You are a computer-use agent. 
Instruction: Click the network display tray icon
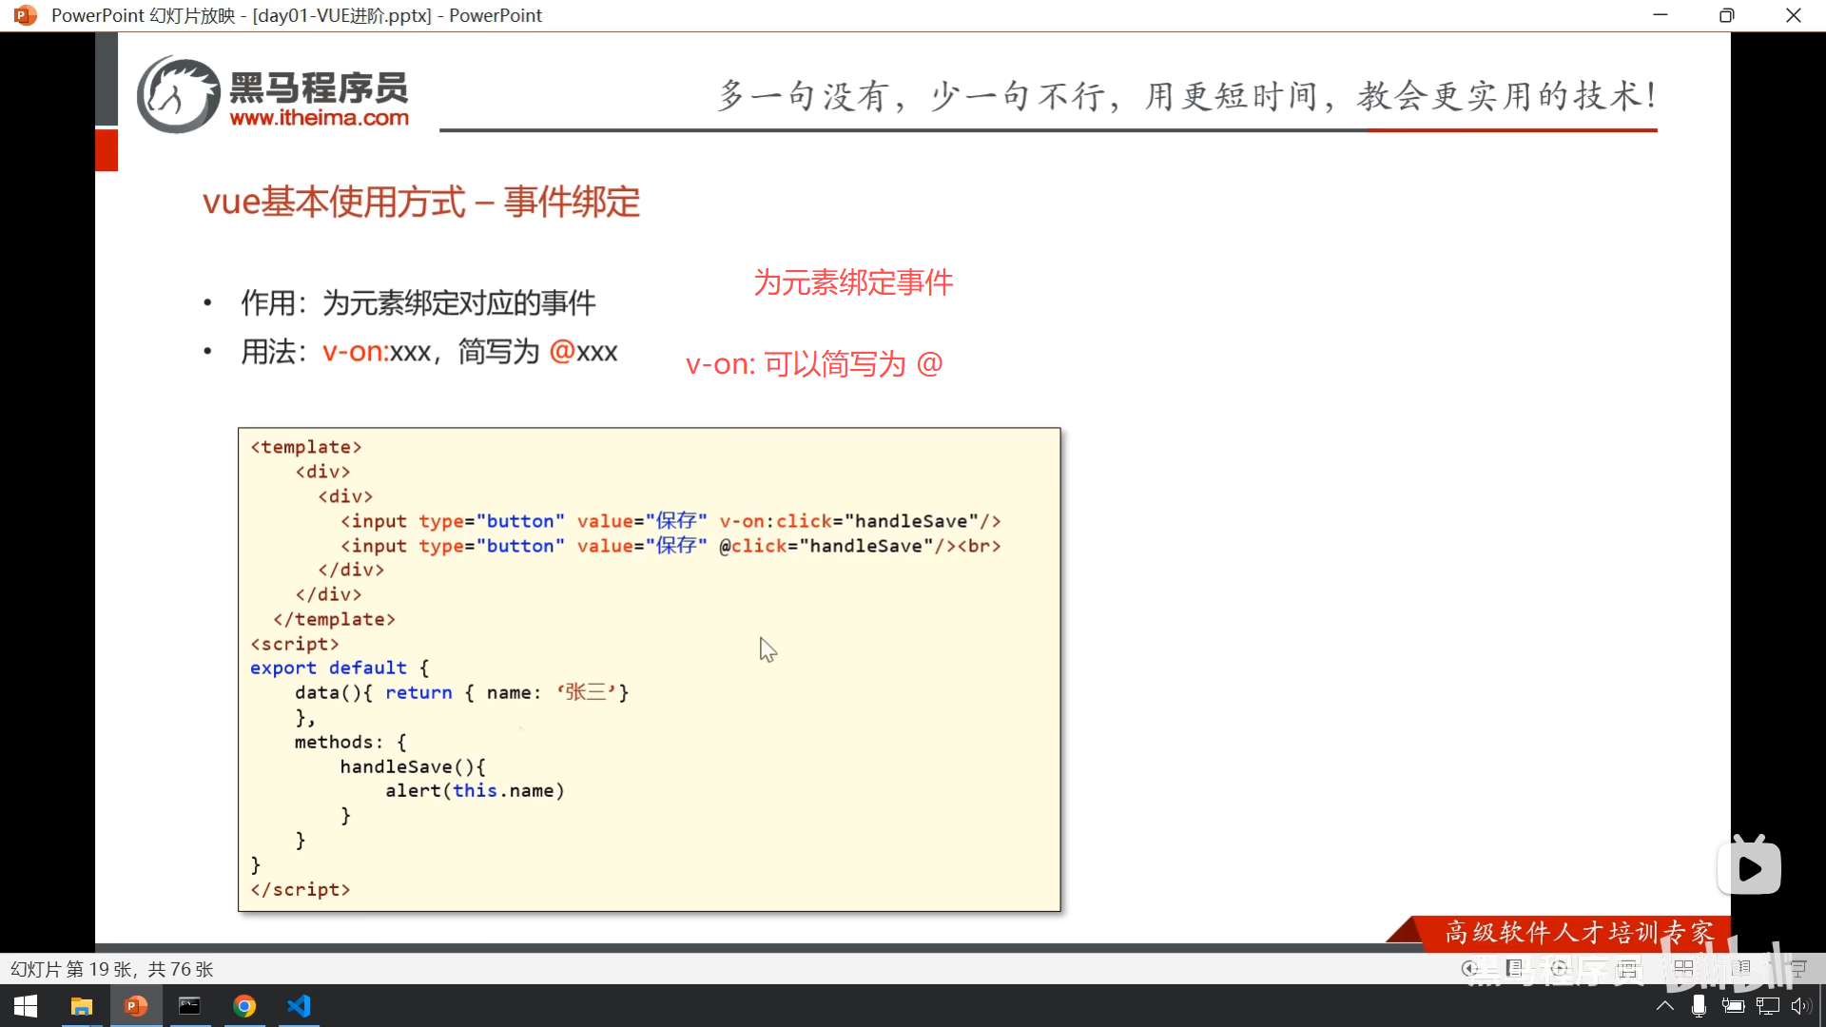1767,1006
